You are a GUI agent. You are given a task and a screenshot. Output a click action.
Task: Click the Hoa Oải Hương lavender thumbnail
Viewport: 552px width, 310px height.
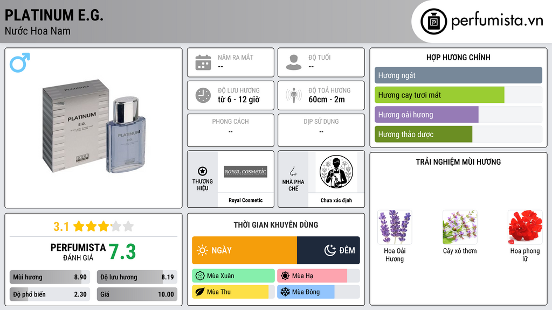(395, 227)
